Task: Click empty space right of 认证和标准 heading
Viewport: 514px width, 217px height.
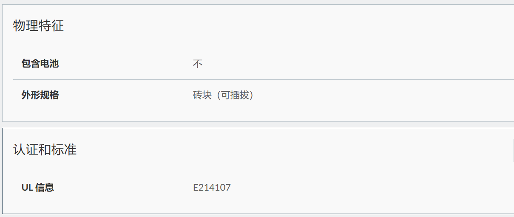Action: pos(293,149)
